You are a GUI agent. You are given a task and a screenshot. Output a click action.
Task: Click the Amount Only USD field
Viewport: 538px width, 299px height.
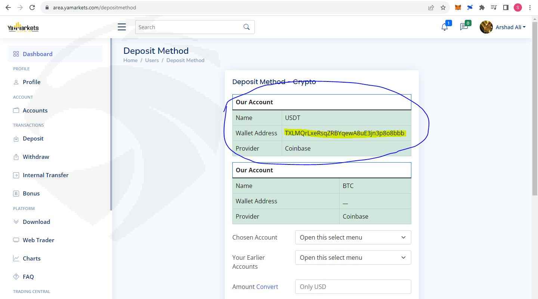353,287
